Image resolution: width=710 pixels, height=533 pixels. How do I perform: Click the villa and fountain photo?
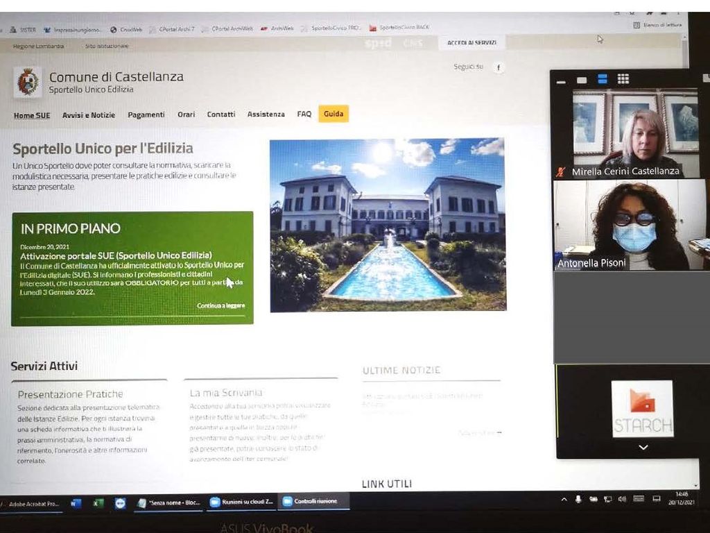pos(388,226)
